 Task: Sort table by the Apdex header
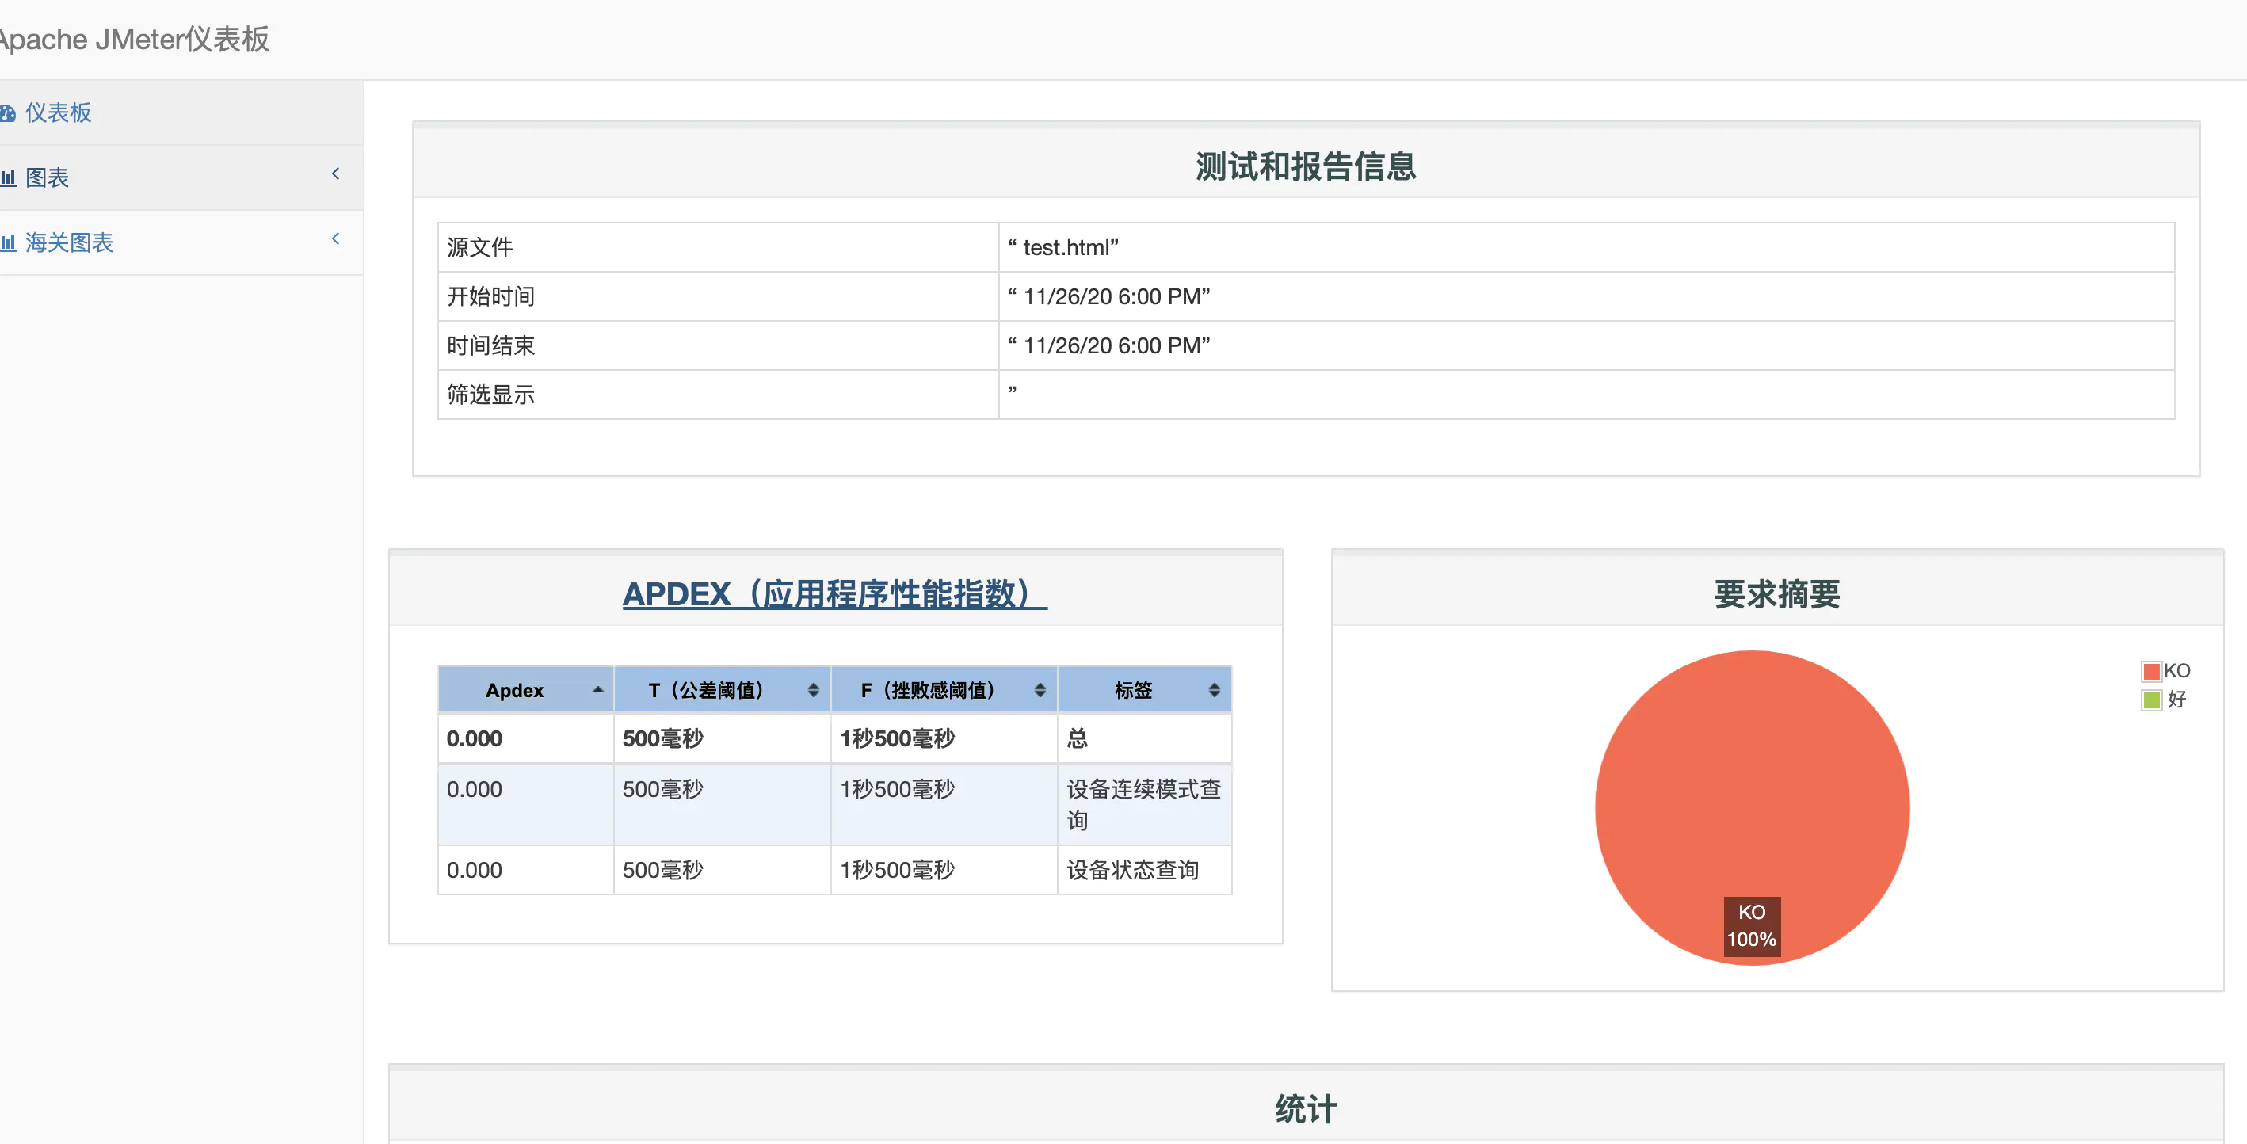click(x=515, y=690)
